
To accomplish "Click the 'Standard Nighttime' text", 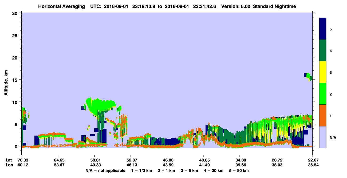I will (x=274, y=6).
